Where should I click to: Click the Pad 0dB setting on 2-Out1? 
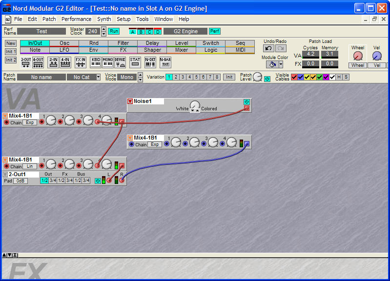click(21, 181)
